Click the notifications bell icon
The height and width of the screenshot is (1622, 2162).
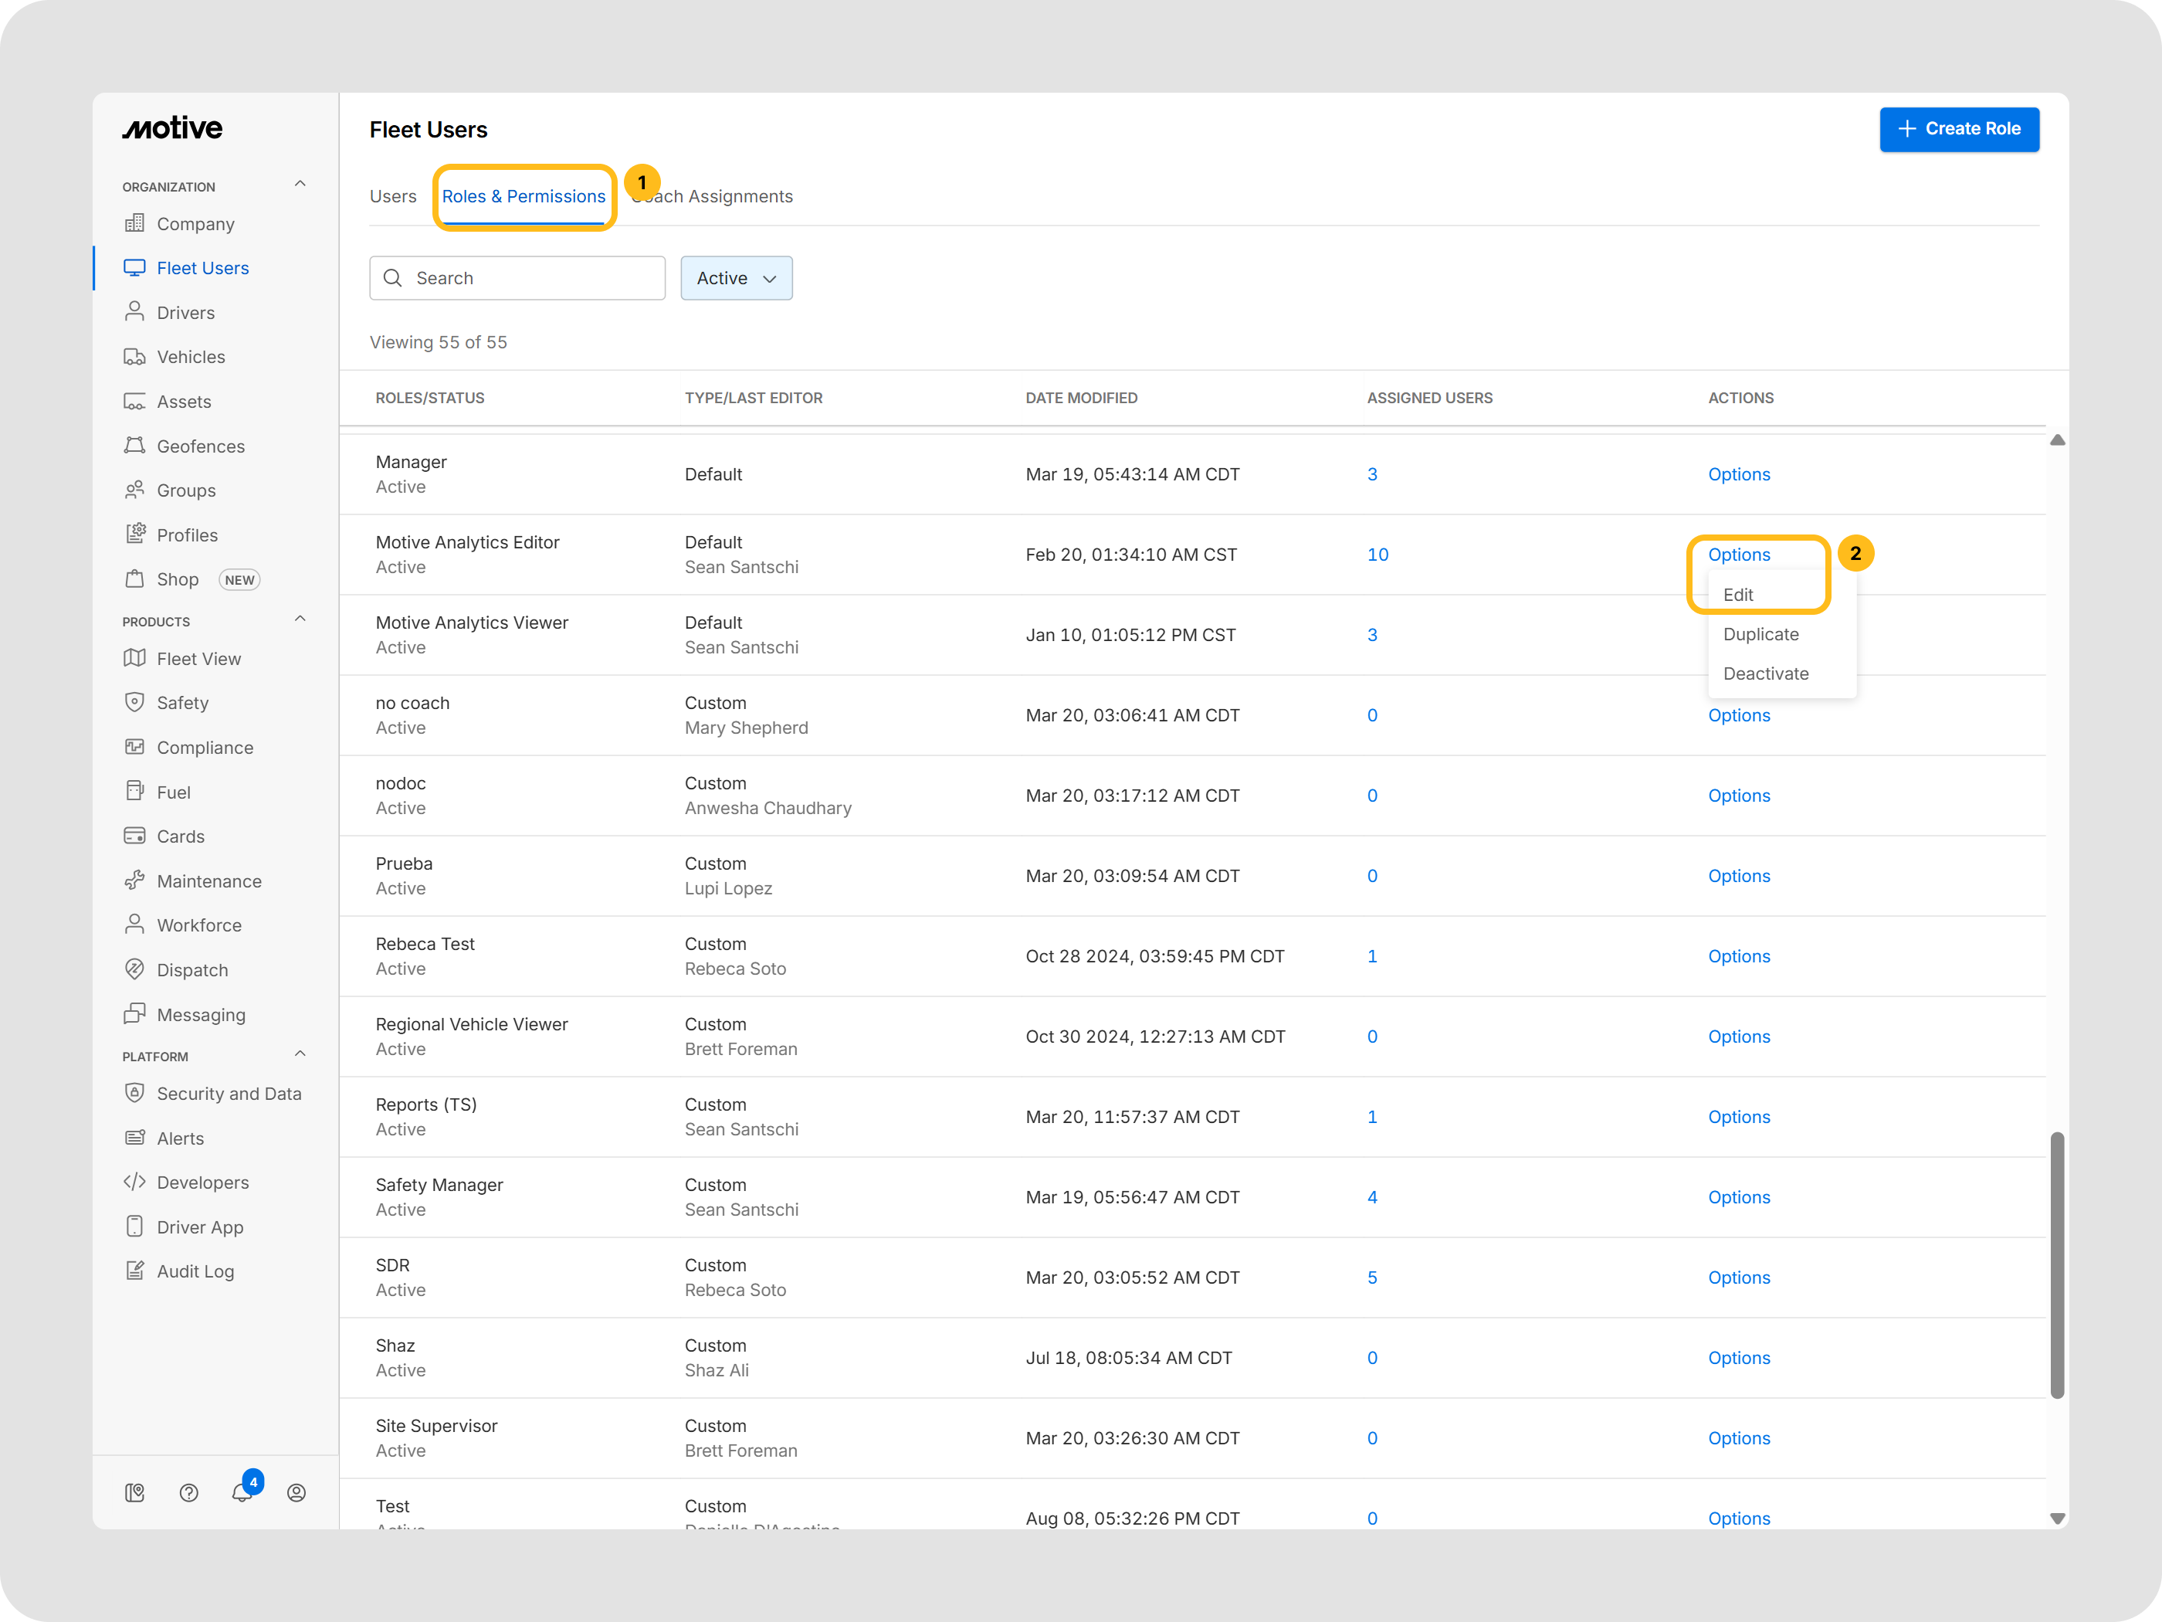click(242, 1492)
